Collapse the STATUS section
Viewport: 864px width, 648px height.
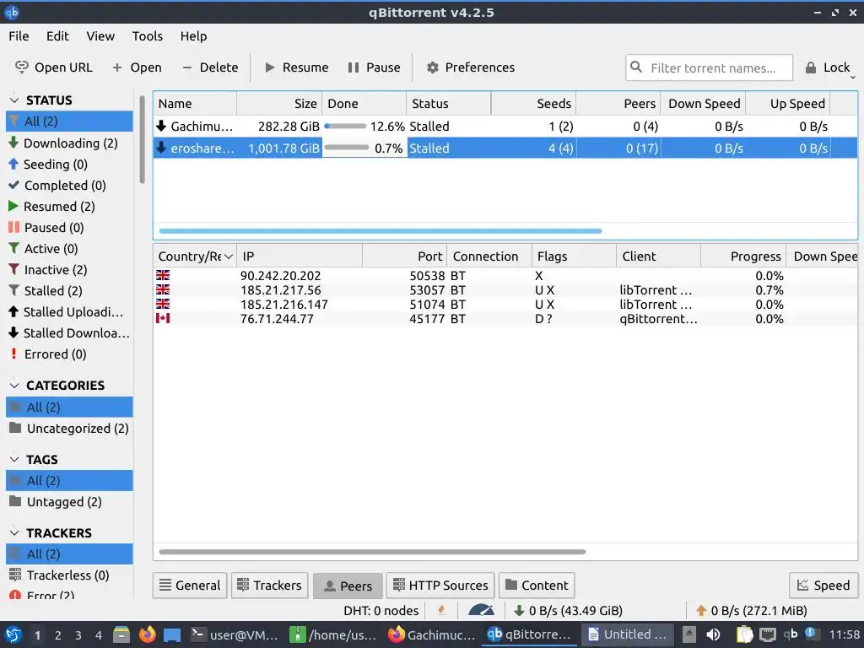coord(15,100)
